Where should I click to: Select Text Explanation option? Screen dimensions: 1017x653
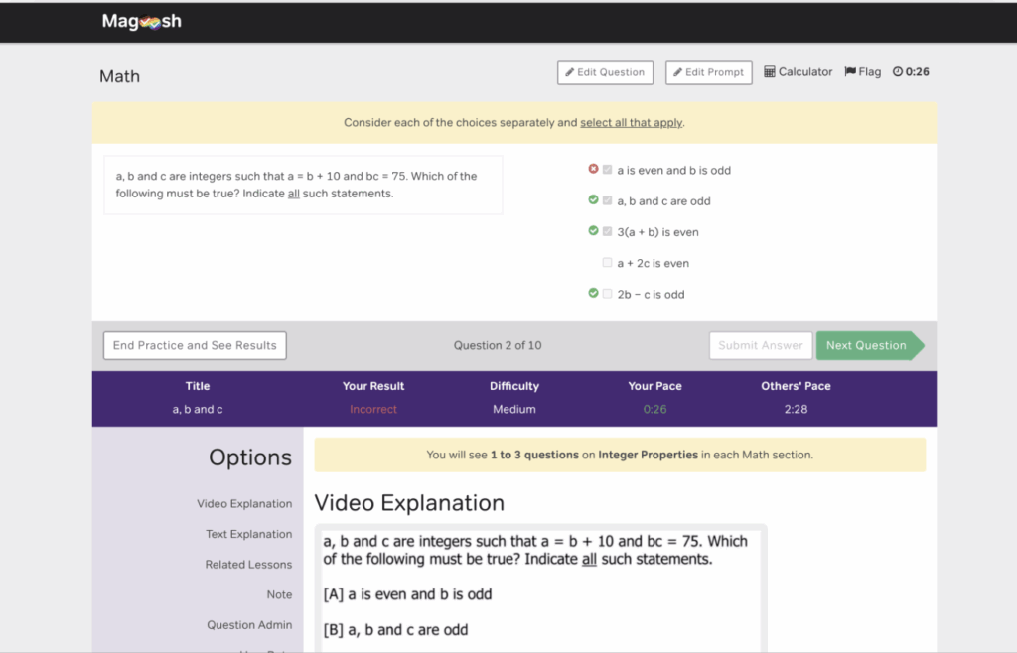[x=248, y=534]
